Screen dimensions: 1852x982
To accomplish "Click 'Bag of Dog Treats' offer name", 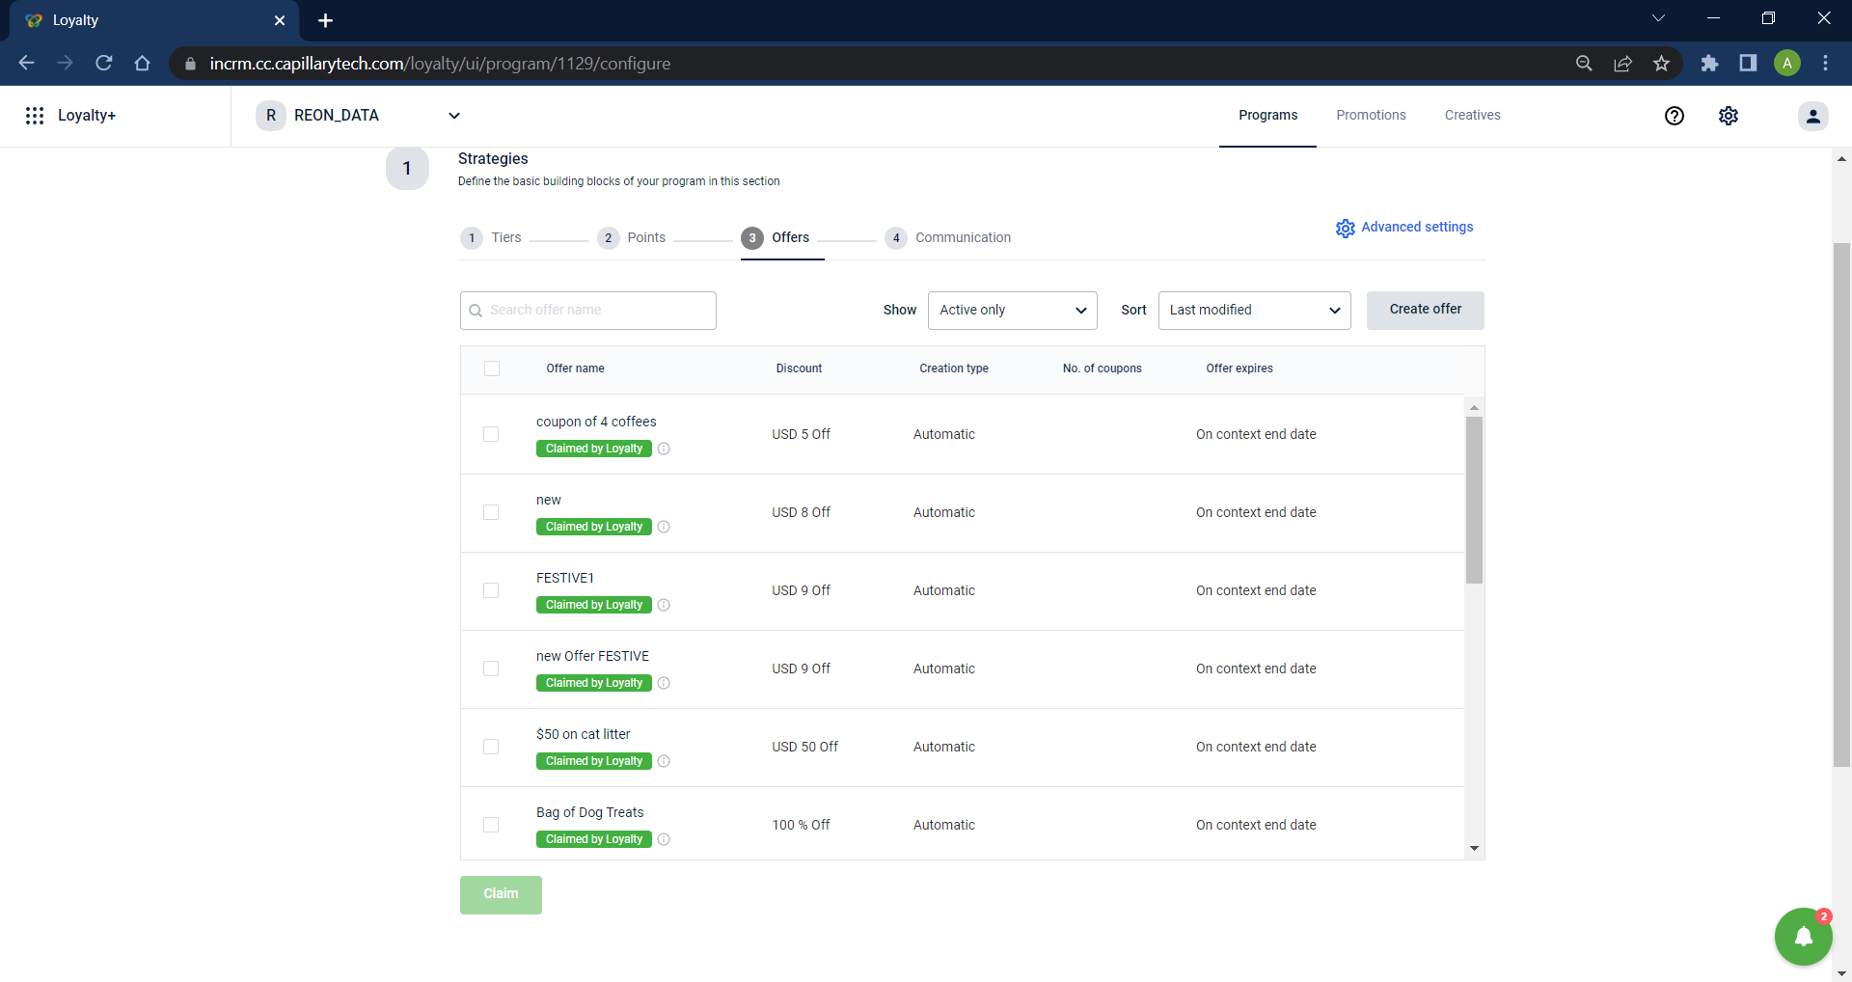I will click(x=590, y=813).
